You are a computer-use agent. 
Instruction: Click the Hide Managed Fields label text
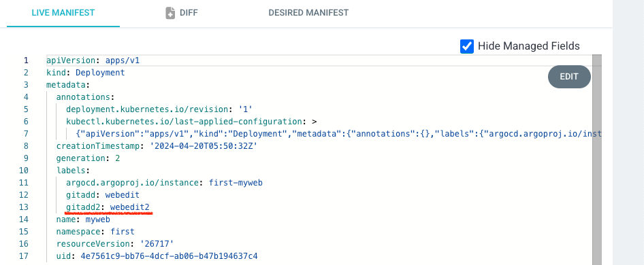529,46
